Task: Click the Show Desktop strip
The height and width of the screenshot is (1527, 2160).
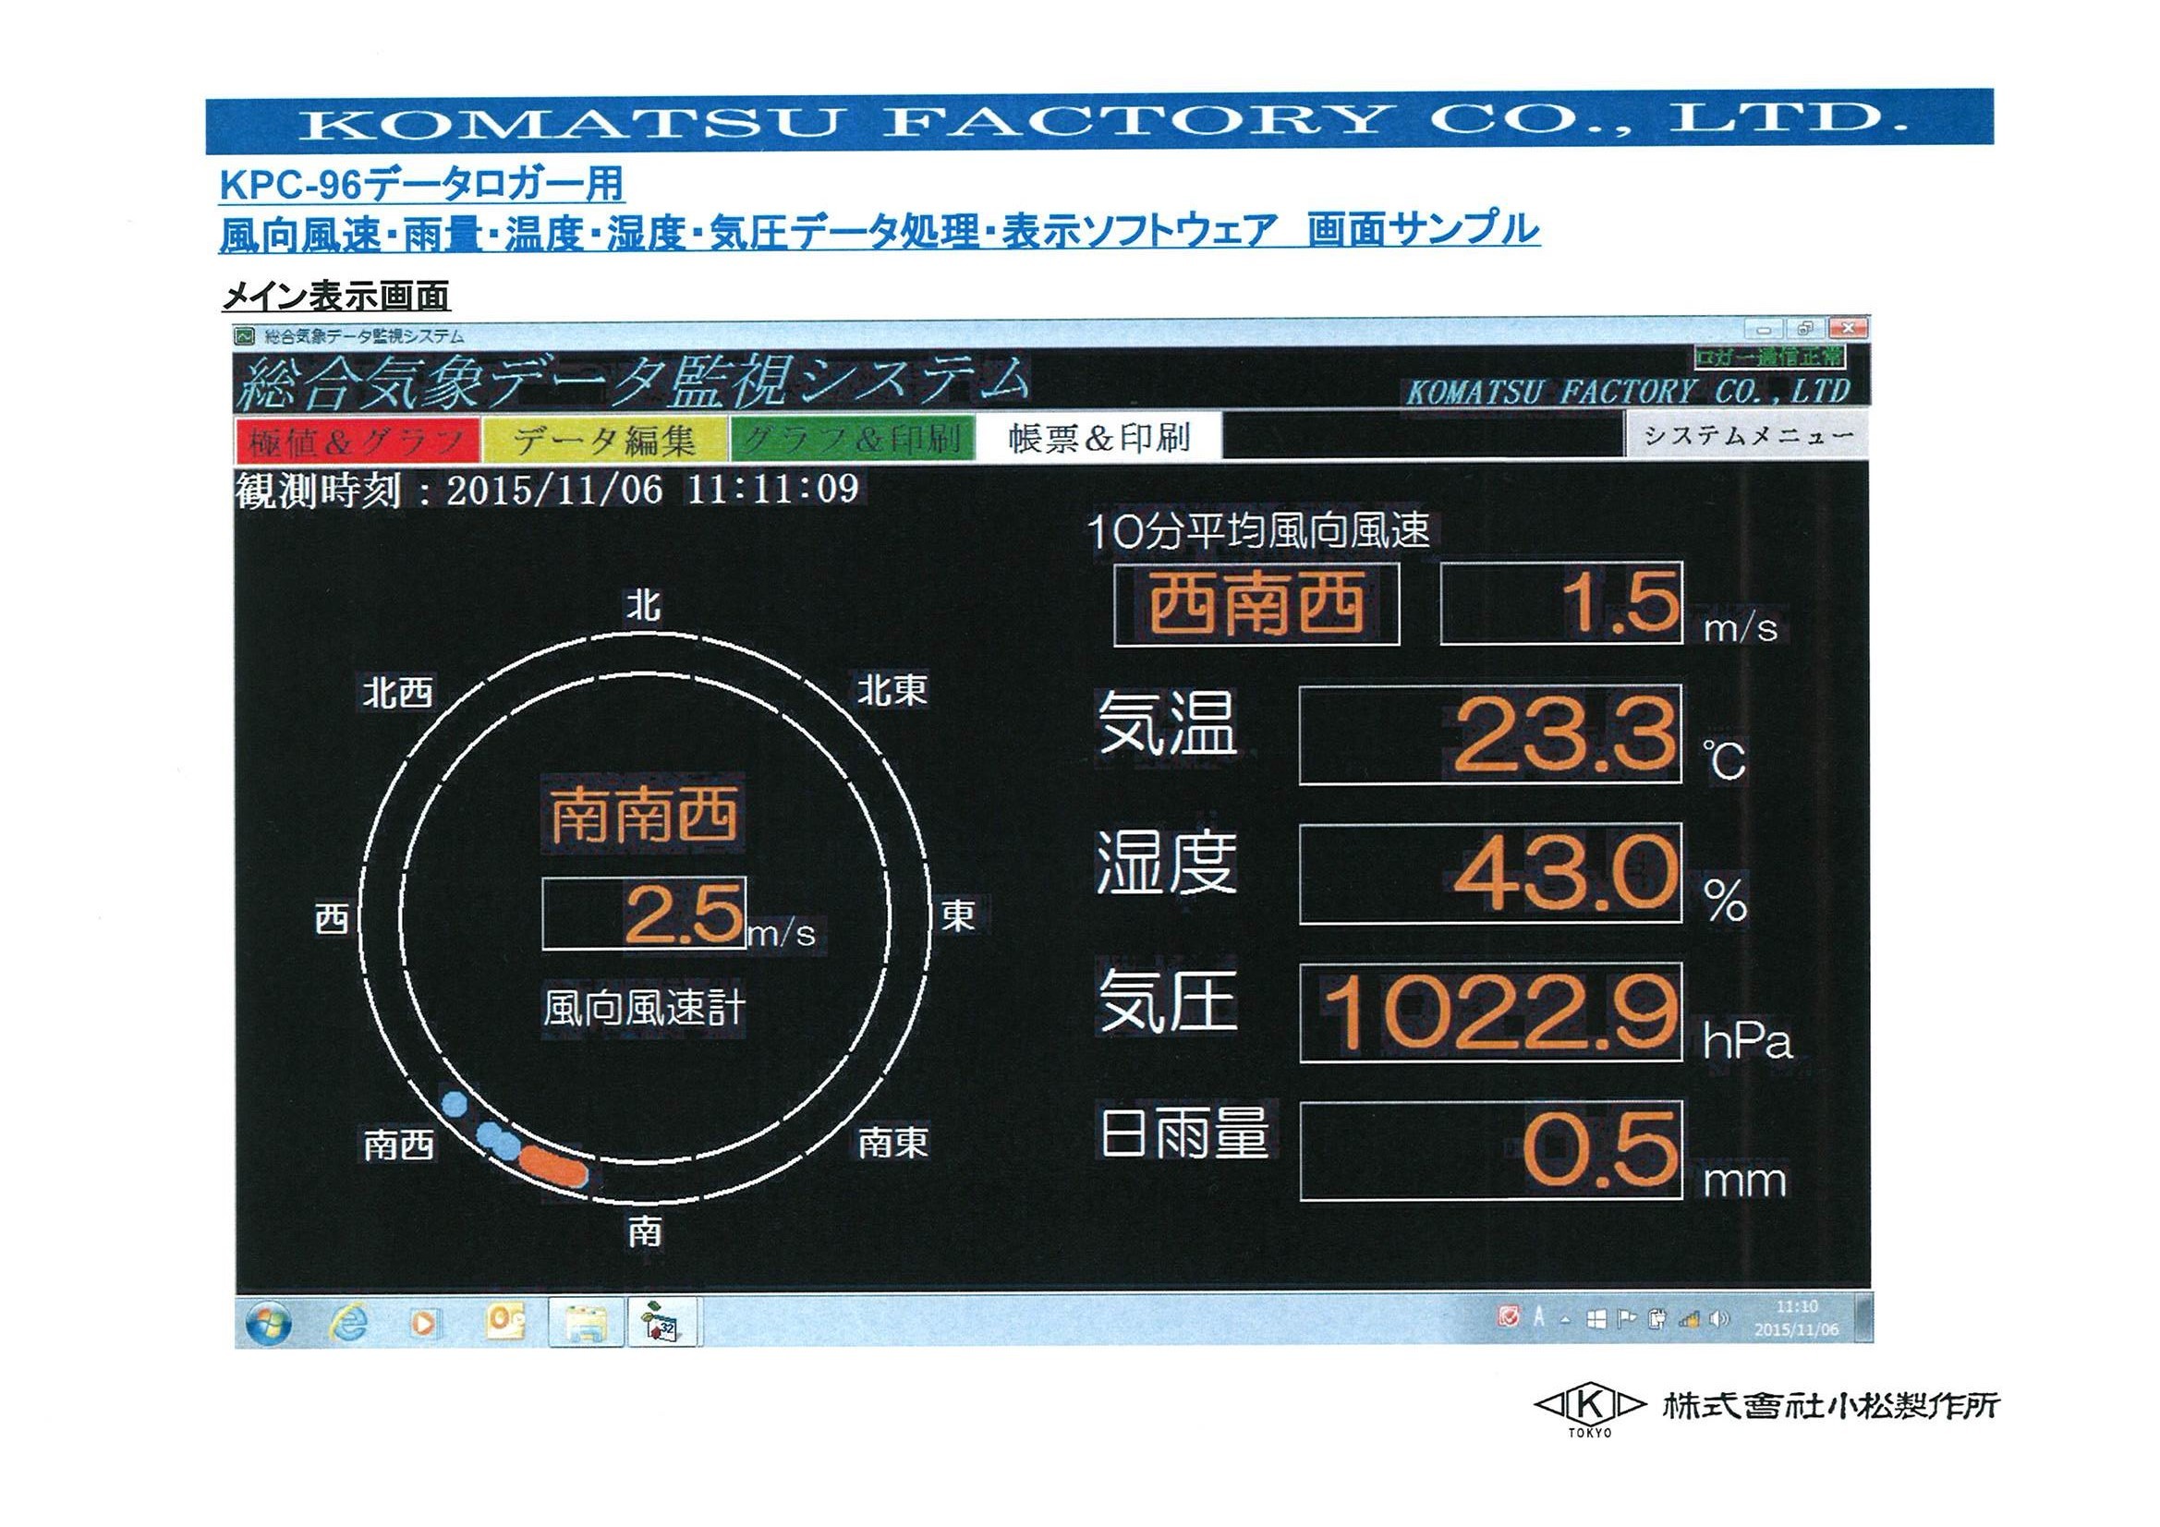Action: tap(1863, 1318)
